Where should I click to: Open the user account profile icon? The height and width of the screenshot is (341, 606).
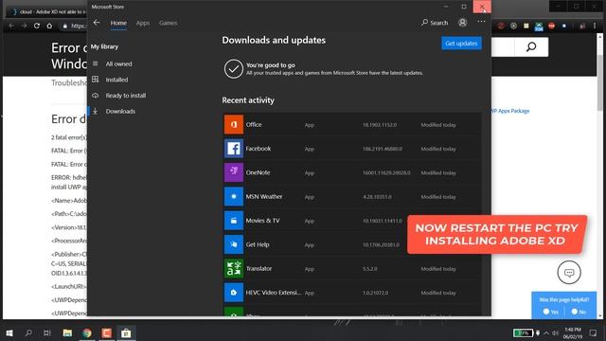pos(462,23)
